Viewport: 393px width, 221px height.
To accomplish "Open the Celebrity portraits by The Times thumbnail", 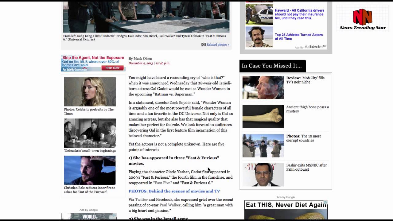I will 90,92.
